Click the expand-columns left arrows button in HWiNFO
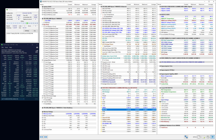Image resolution: width=216 pixels, height=140 pixels. click(x=41, y=137)
